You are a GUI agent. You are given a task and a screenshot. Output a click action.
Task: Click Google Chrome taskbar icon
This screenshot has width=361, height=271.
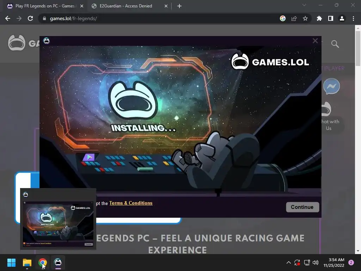[x=43, y=263]
